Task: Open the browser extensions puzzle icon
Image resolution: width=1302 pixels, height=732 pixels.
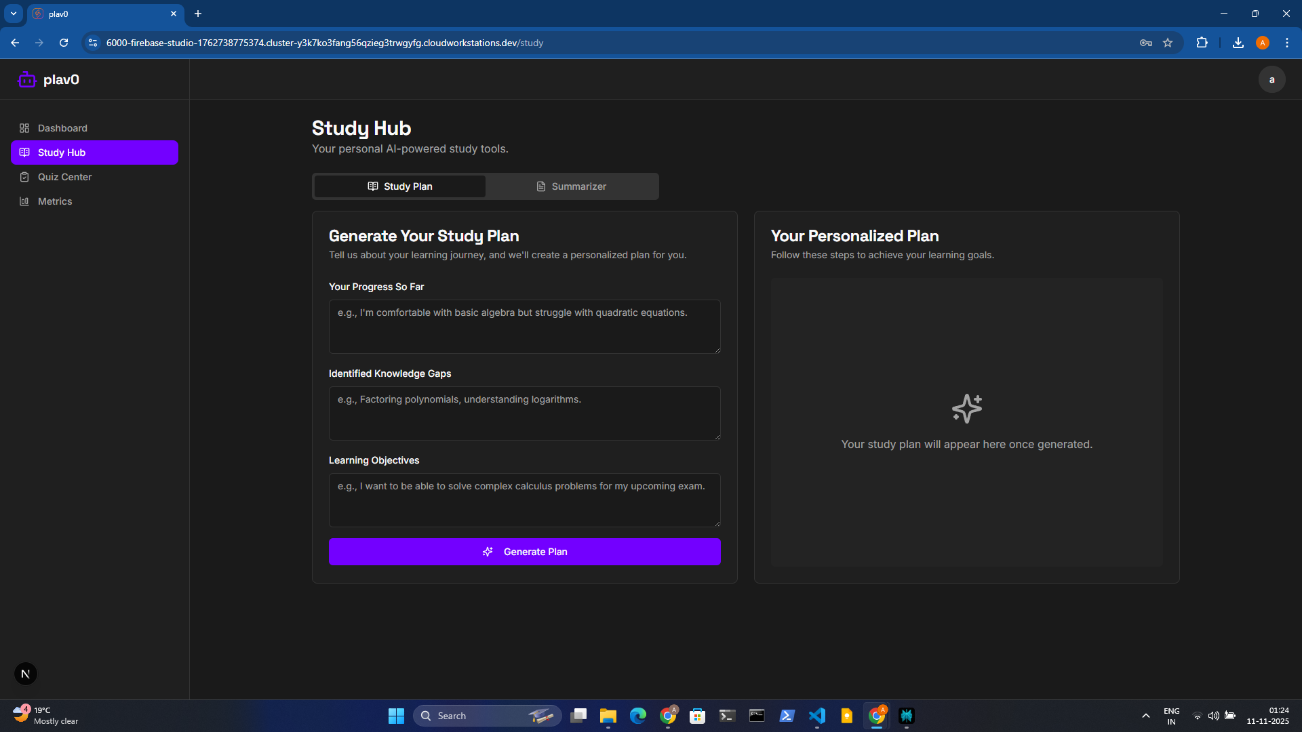Action: pyautogui.click(x=1202, y=43)
